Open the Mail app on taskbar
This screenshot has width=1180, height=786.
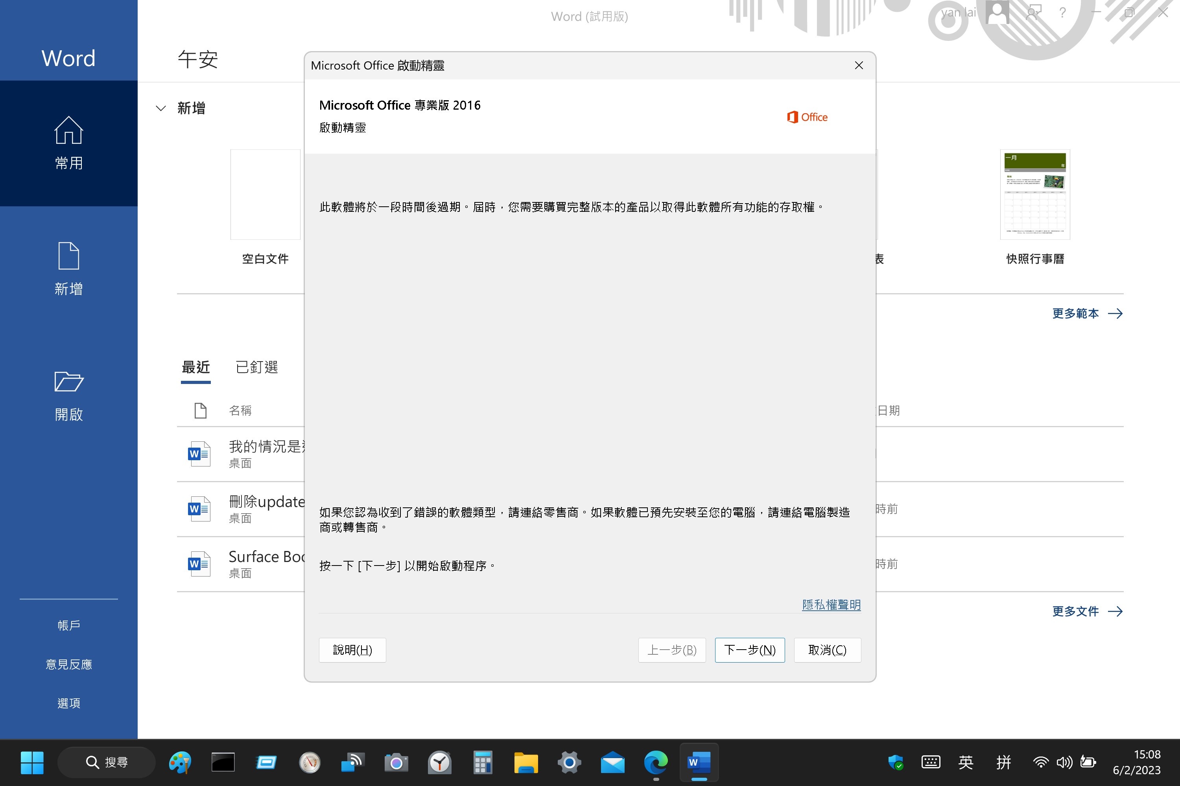coord(612,762)
